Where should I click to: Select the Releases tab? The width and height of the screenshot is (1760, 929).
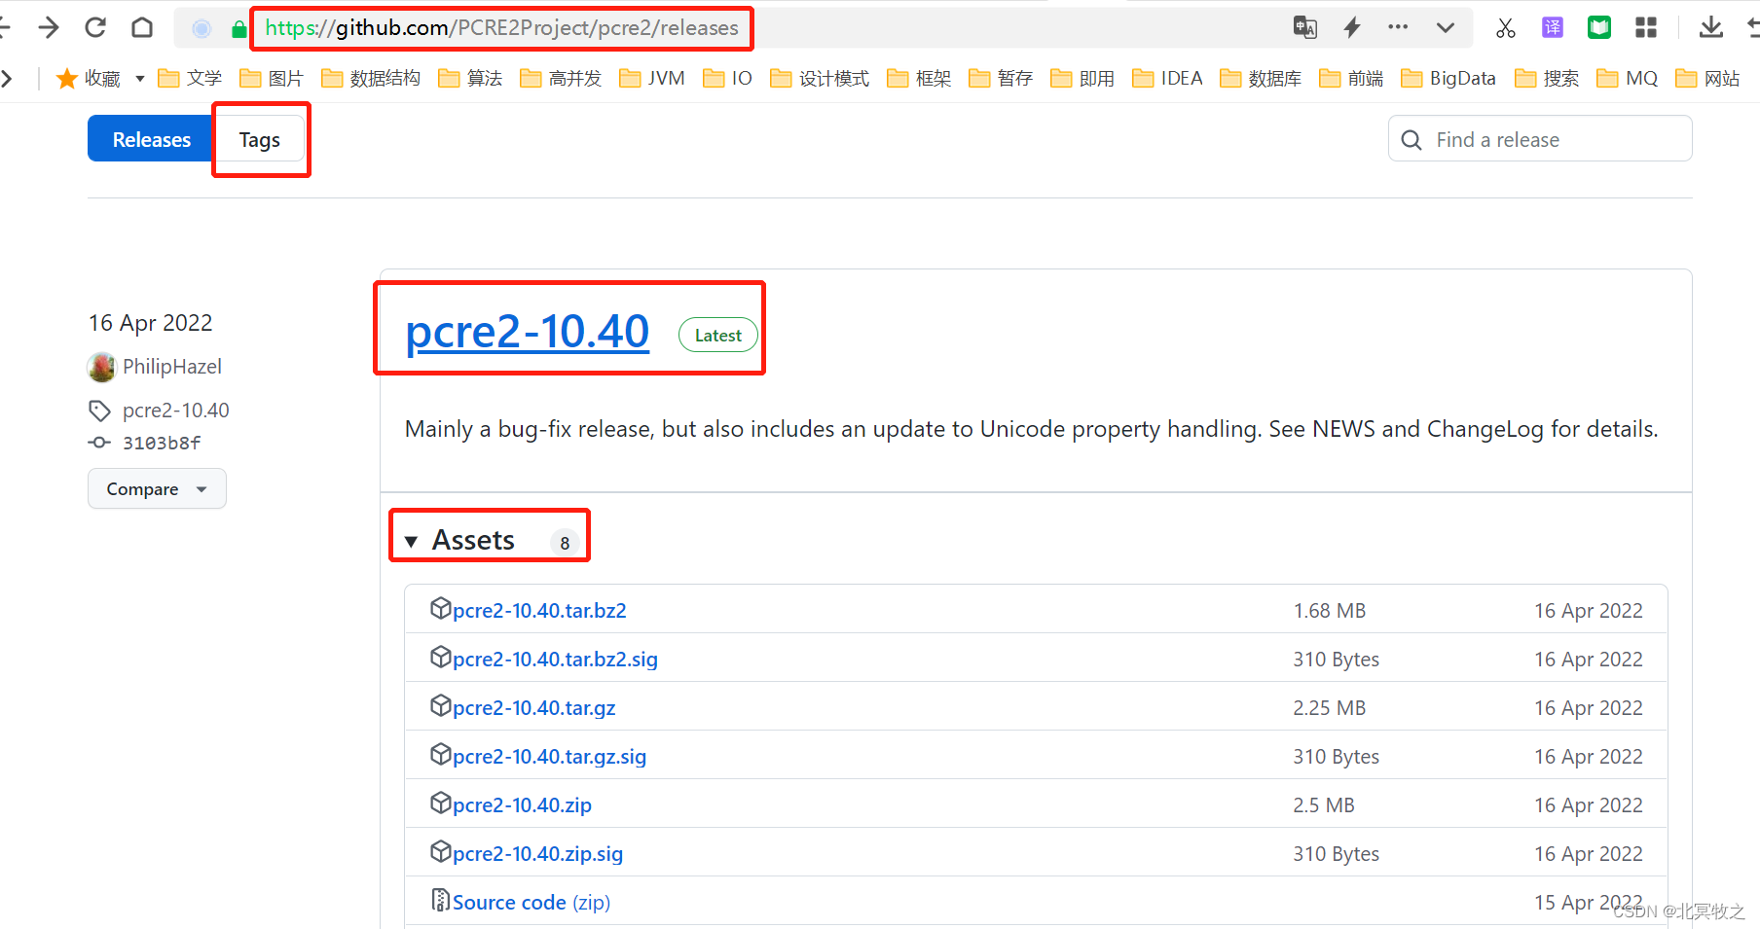pos(152,139)
